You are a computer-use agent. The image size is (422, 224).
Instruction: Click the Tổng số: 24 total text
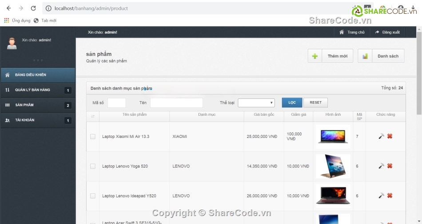(x=392, y=88)
